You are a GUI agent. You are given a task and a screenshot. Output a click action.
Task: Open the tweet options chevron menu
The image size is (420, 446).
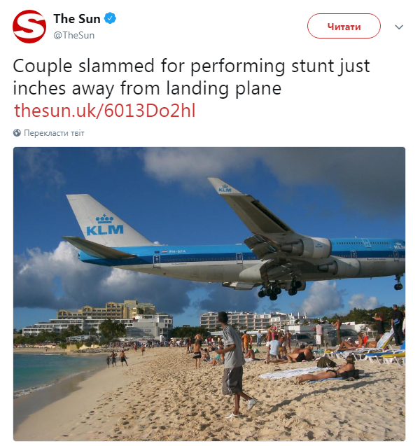(x=399, y=27)
